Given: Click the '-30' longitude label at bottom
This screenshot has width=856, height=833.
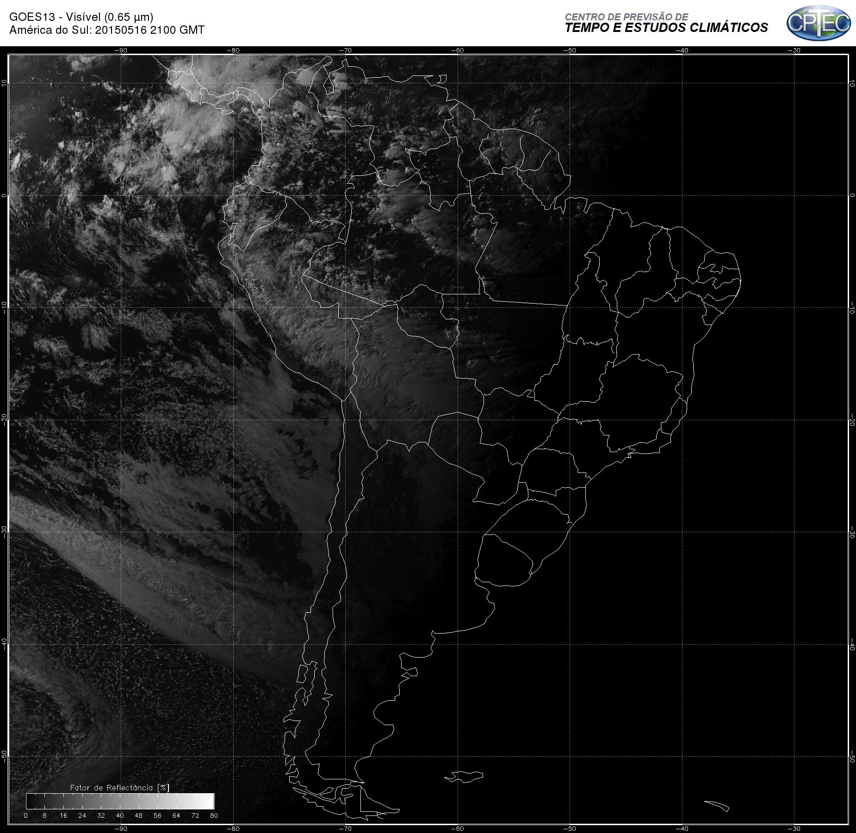Looking at the screenshot, I should tap(794, 828).
